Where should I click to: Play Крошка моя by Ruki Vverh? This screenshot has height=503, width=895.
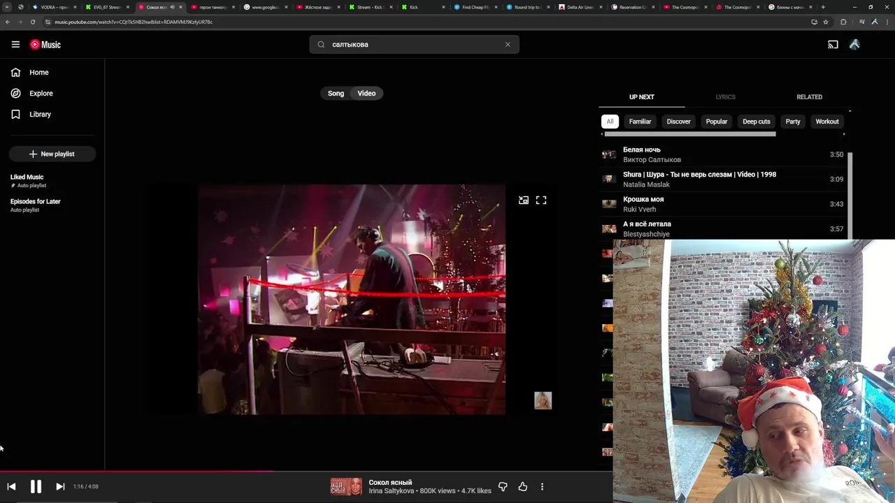(723, 204)
